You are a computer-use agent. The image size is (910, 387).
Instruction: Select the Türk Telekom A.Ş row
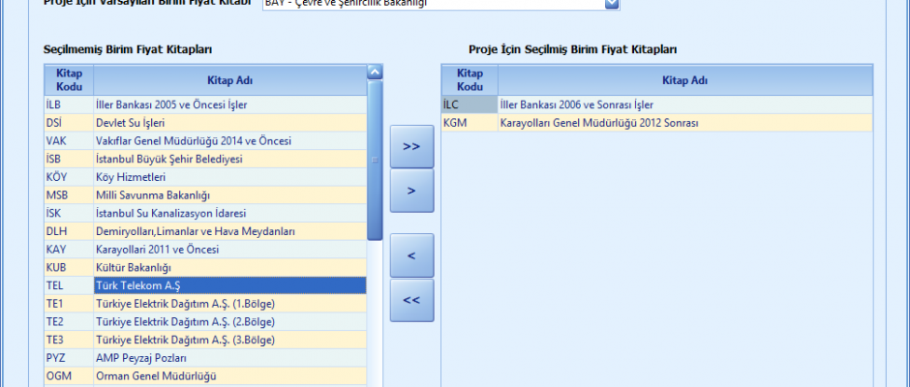click(x=229, y=285)
